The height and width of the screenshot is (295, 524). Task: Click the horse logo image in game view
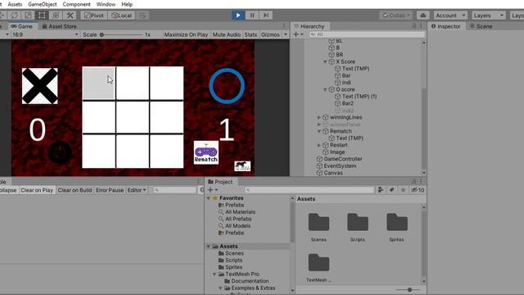tap(242, 166)
